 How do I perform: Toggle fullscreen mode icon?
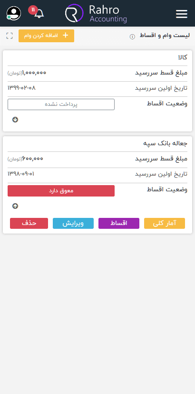[10, 36]
